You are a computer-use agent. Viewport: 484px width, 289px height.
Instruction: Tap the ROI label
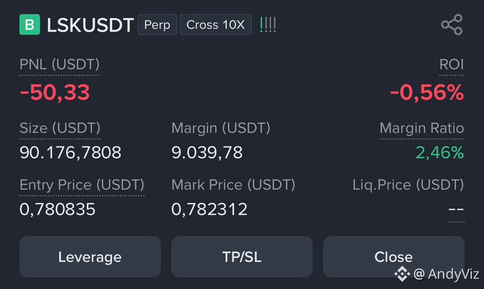(x=451, y=65)
